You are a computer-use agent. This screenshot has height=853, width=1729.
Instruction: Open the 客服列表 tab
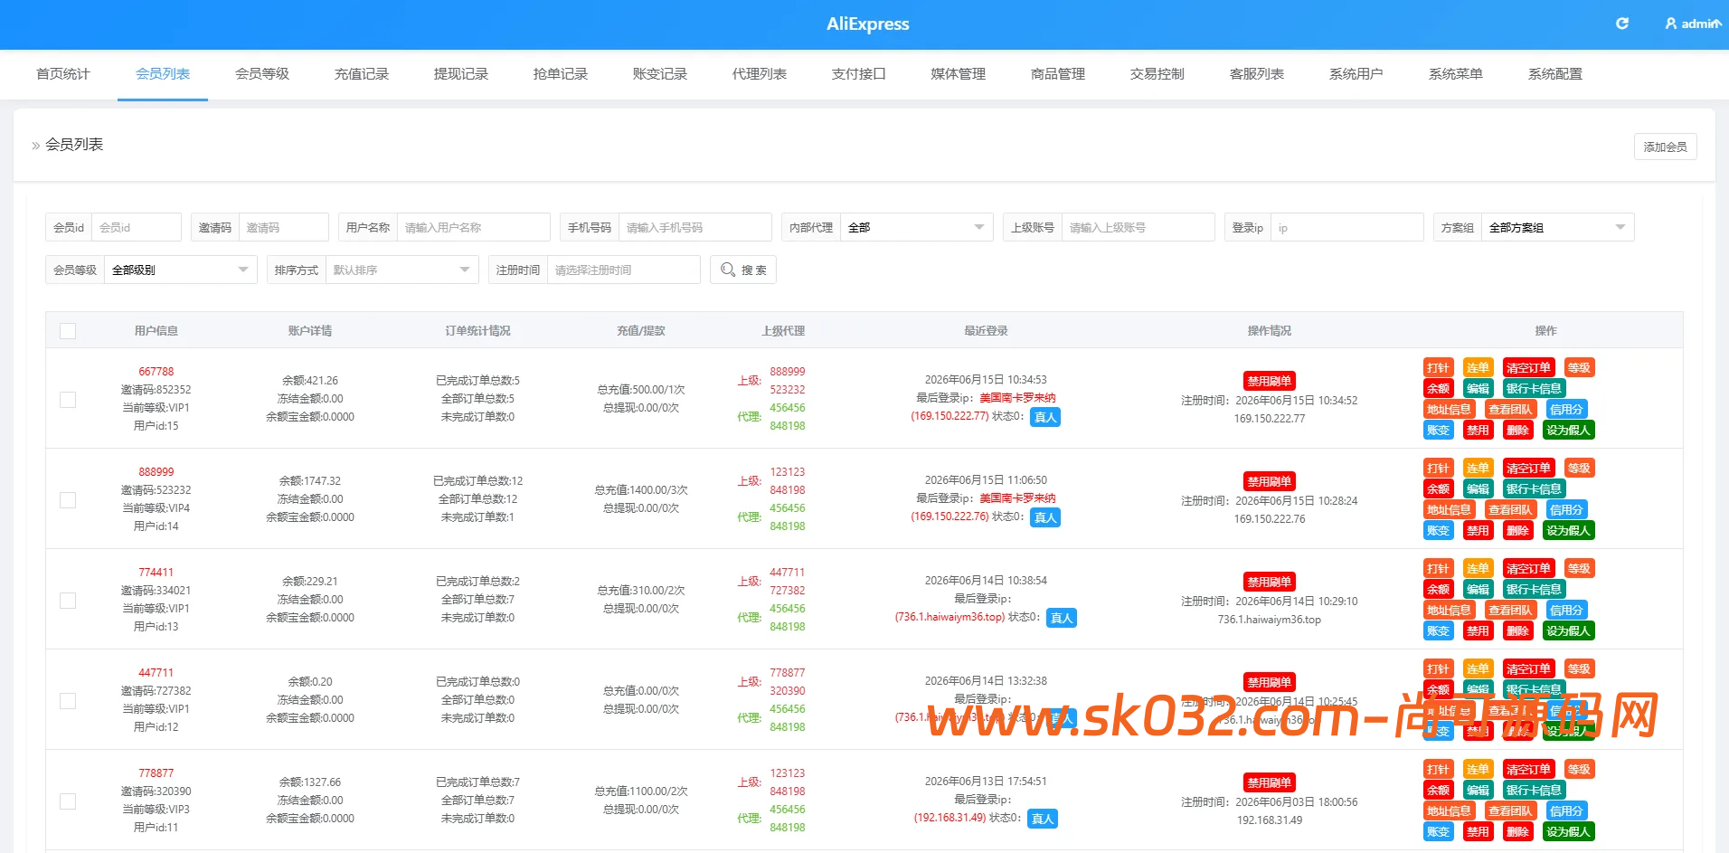point(1257,74)
